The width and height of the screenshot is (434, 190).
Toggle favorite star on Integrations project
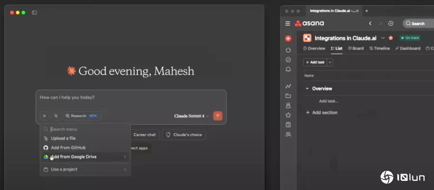tap(391, 38)
